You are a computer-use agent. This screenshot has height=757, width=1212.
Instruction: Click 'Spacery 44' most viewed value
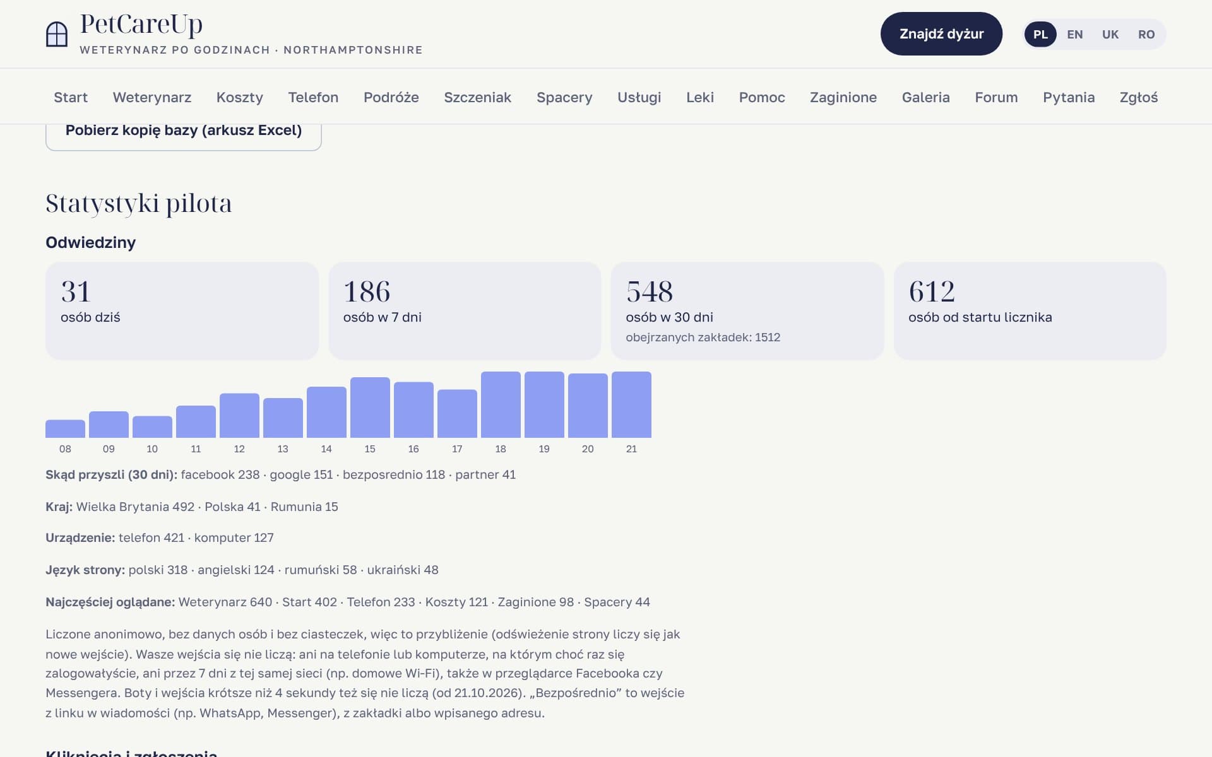617,602
